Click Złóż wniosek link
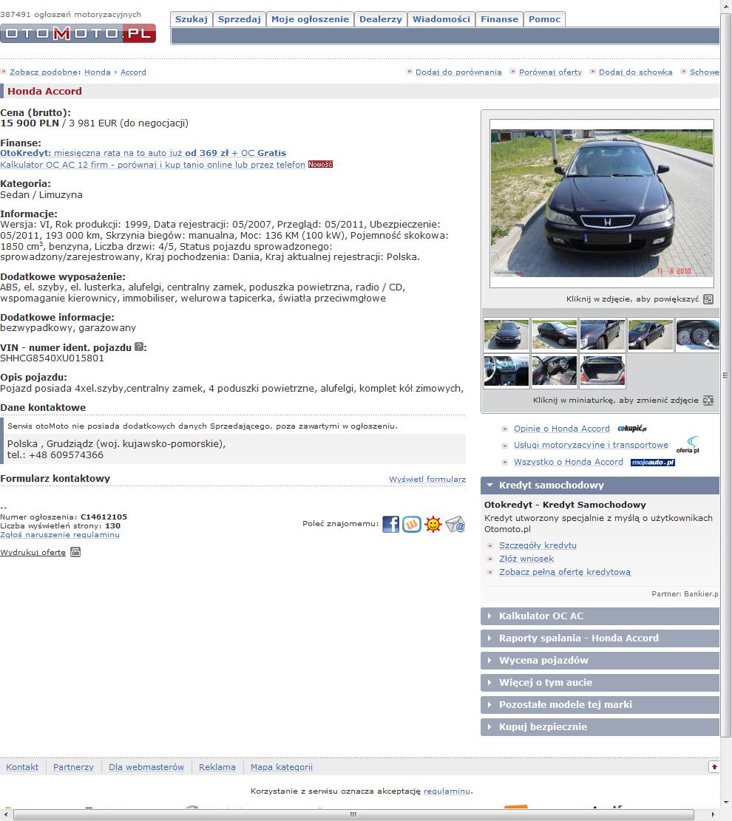732x821 pixels. 526,559
